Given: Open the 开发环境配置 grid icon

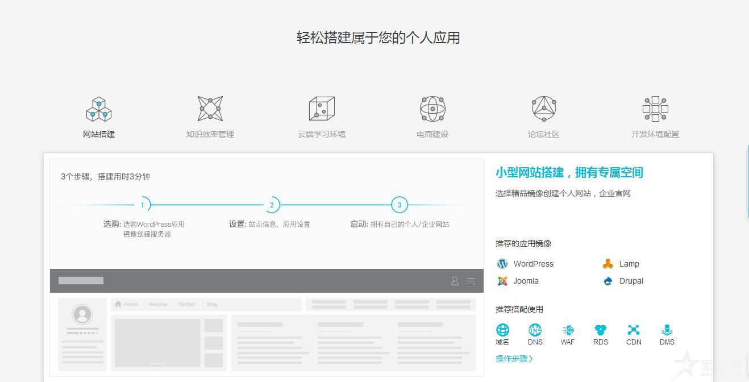Looking at the screenshot, I should coord(655,109).
